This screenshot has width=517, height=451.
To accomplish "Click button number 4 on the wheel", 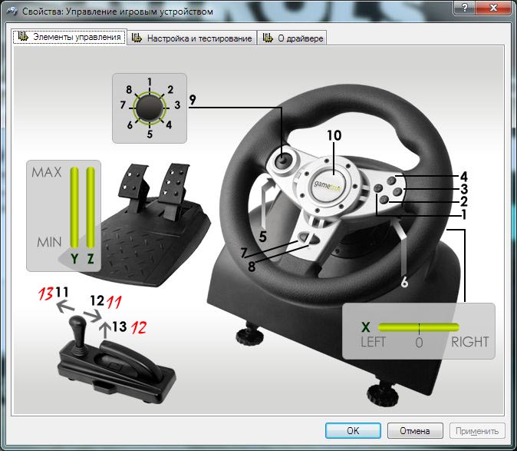I will coord(391,181).
